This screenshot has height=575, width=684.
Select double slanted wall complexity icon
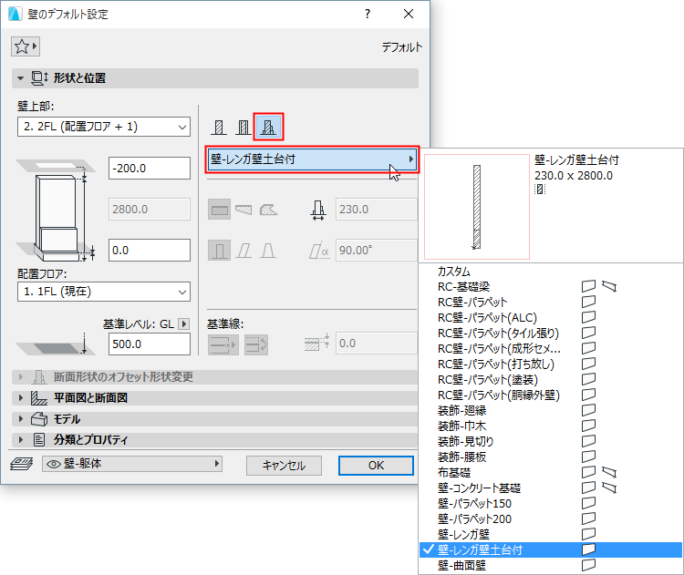tap(268, 251)
